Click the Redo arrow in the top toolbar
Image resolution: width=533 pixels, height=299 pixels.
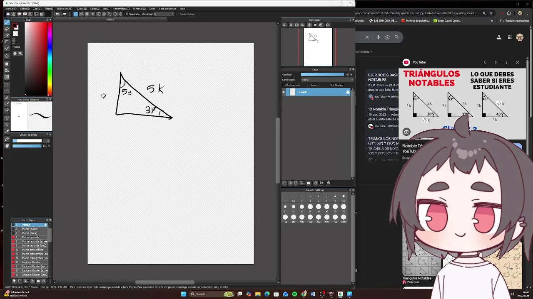pos(64,14)
